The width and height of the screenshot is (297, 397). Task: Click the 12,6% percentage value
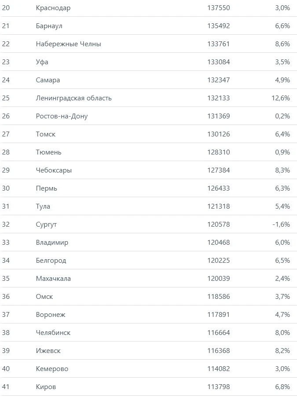(x=281, y=98)
